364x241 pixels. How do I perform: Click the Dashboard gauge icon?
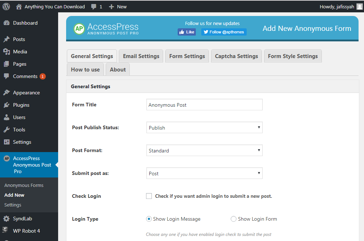point(7,23)
